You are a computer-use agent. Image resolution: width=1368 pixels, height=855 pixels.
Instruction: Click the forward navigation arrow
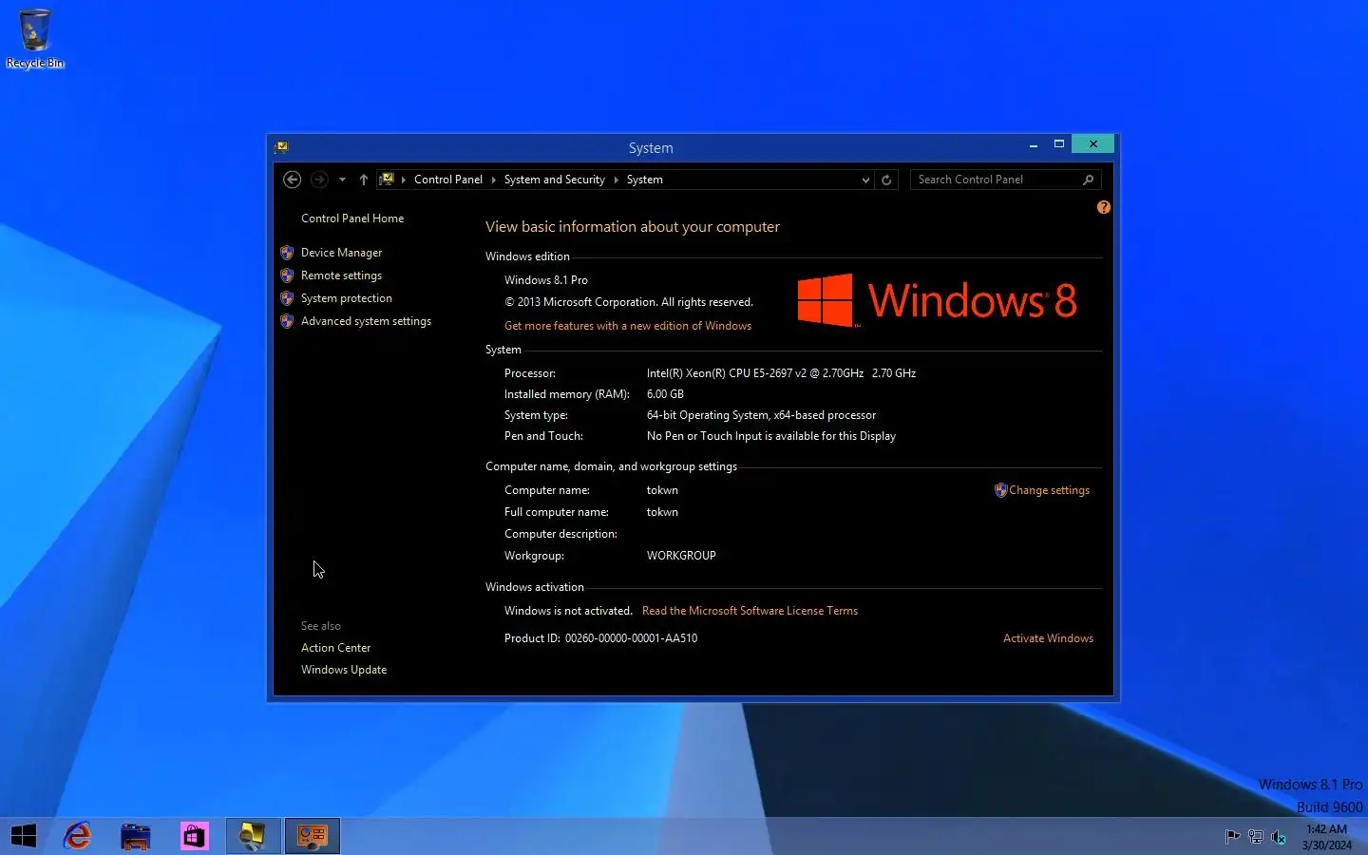pos(319,180)
